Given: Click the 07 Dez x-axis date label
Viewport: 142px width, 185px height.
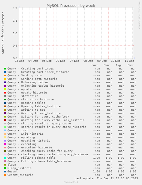Looking at the screenshot, I should coord(74,61).
